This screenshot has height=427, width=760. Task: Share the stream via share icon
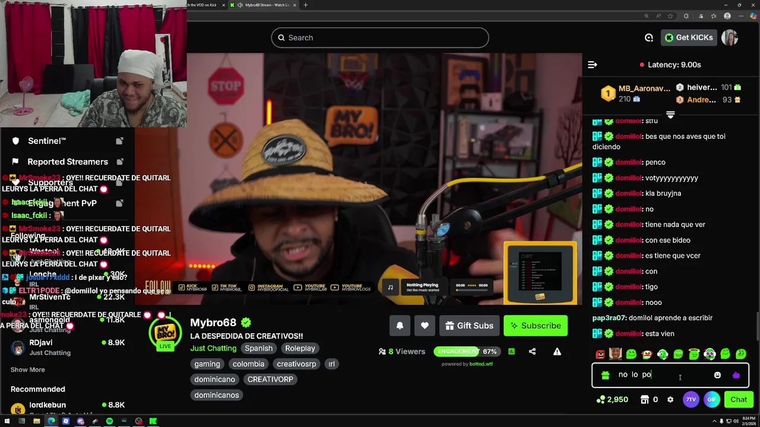pyautogui.click(x=532, y=352)
